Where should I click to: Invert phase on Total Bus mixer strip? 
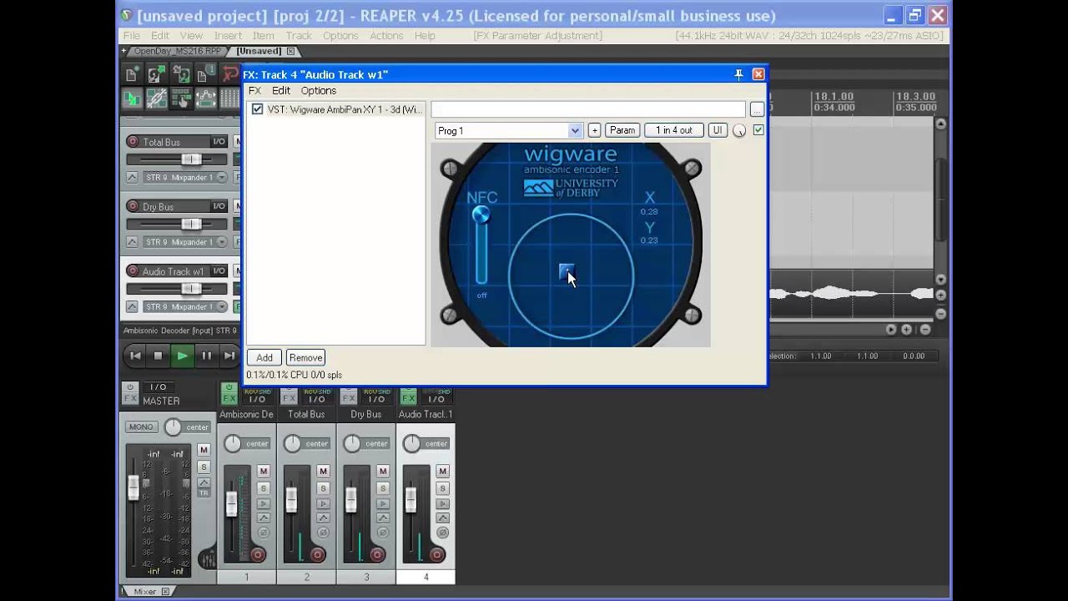coord(323,533)
